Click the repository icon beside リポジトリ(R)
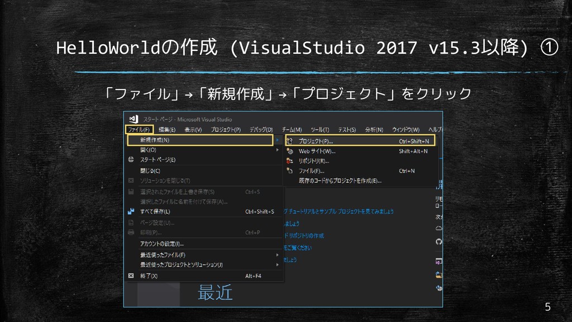The width and height of the screenshot is (572, 322). tap(290, 160)
